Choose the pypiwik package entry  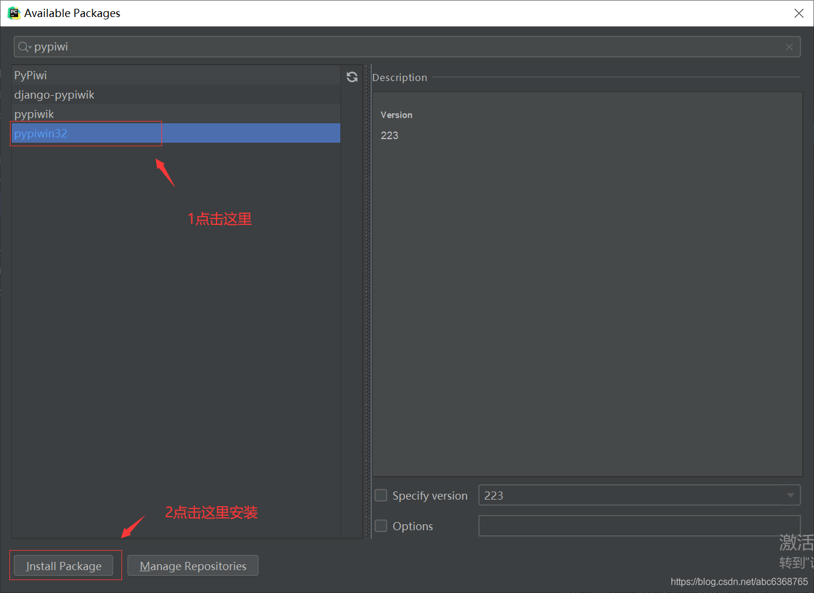[x=34, y=114]
